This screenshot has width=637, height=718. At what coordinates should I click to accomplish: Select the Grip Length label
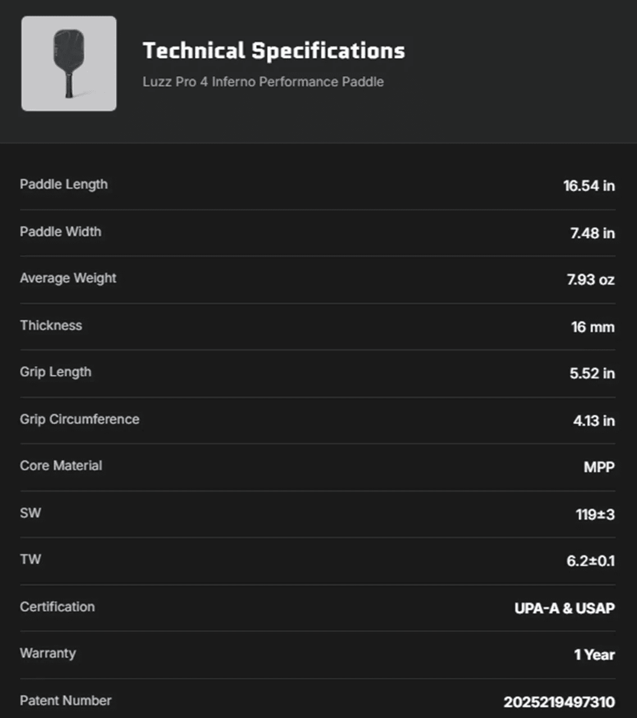pos(56,372)
